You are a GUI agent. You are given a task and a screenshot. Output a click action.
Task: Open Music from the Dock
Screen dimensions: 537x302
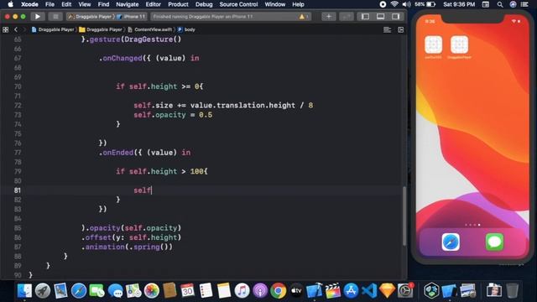pyautogui.click(x=242, y=291)
